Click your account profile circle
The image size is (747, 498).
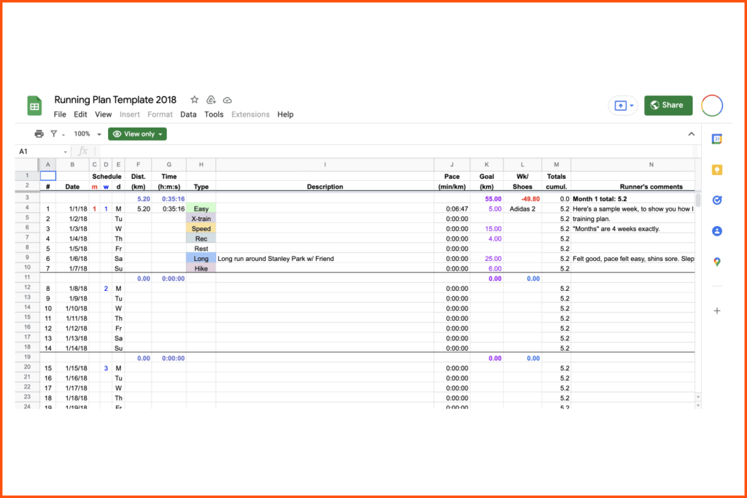click(x=712, y=105)
